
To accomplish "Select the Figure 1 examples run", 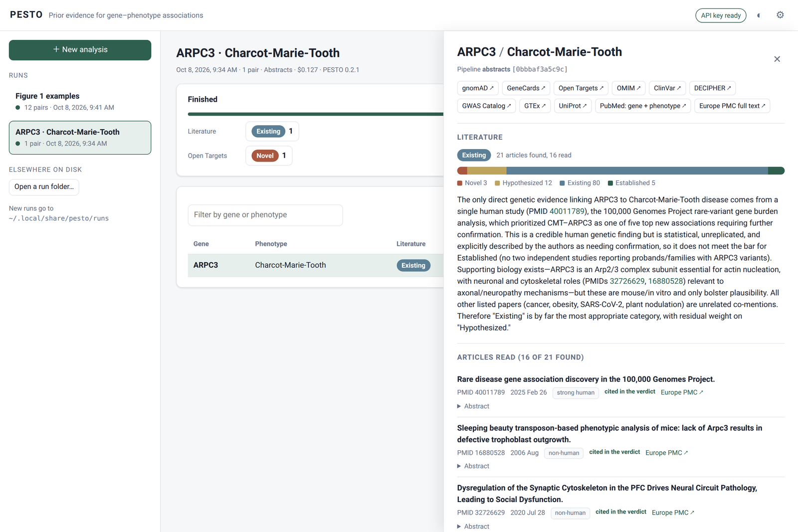I will tap(80, 101).
